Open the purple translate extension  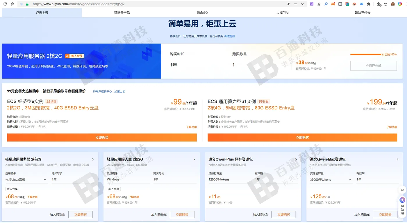[x=312, y=4]
